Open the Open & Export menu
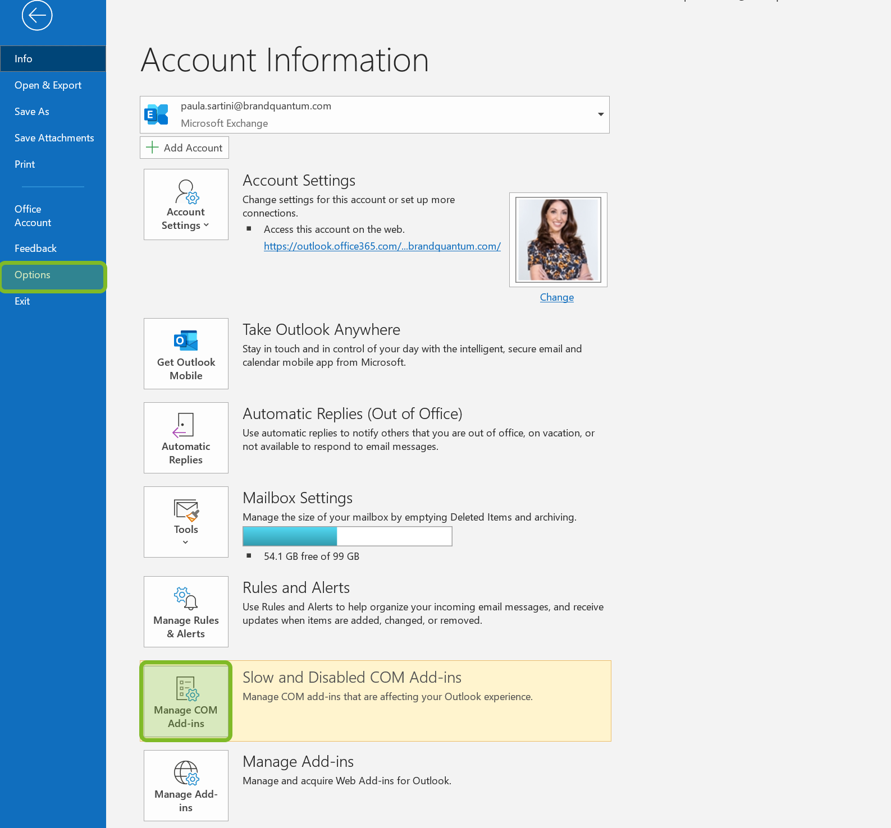 point(53,85)
